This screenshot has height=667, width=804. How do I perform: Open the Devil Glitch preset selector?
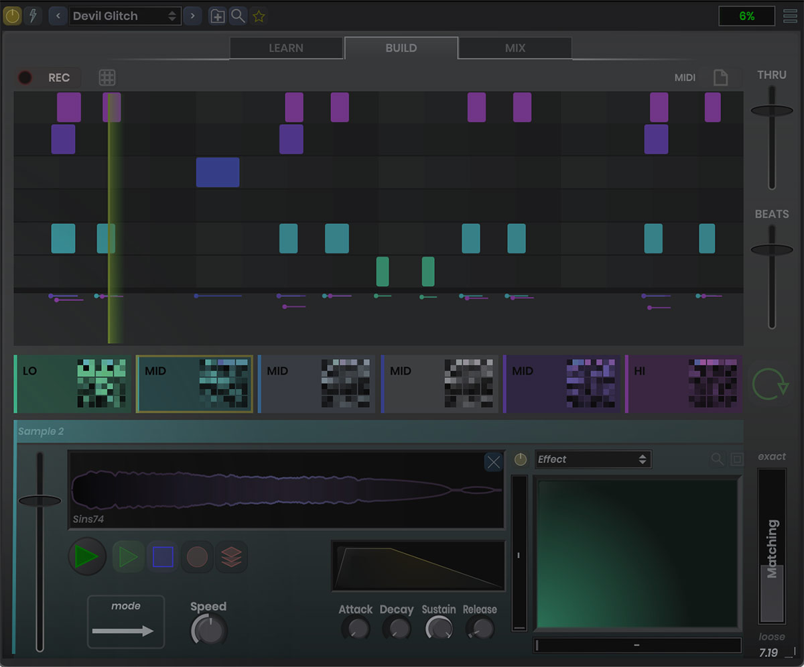pos(125,15)
